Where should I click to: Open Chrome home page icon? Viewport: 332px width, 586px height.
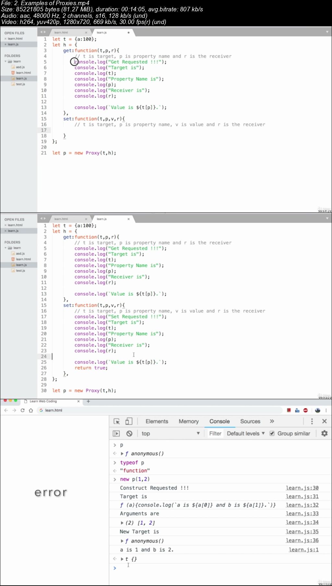31,410
